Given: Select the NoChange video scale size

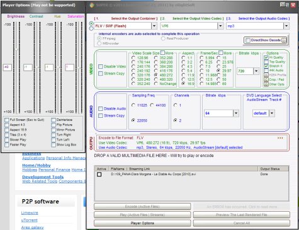Looking at the screenshot, I should (x=155, y=84).
